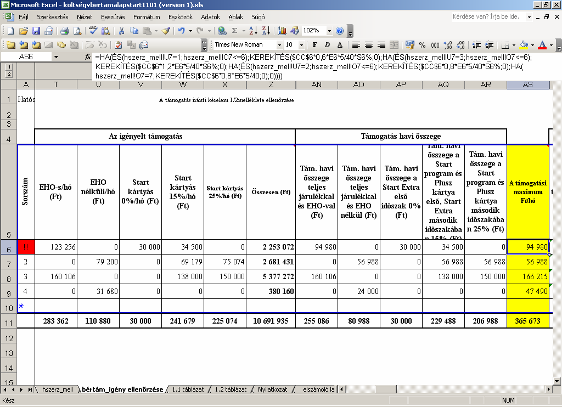
Task: Toggle left text alignment
Action: tap(356, 45)
